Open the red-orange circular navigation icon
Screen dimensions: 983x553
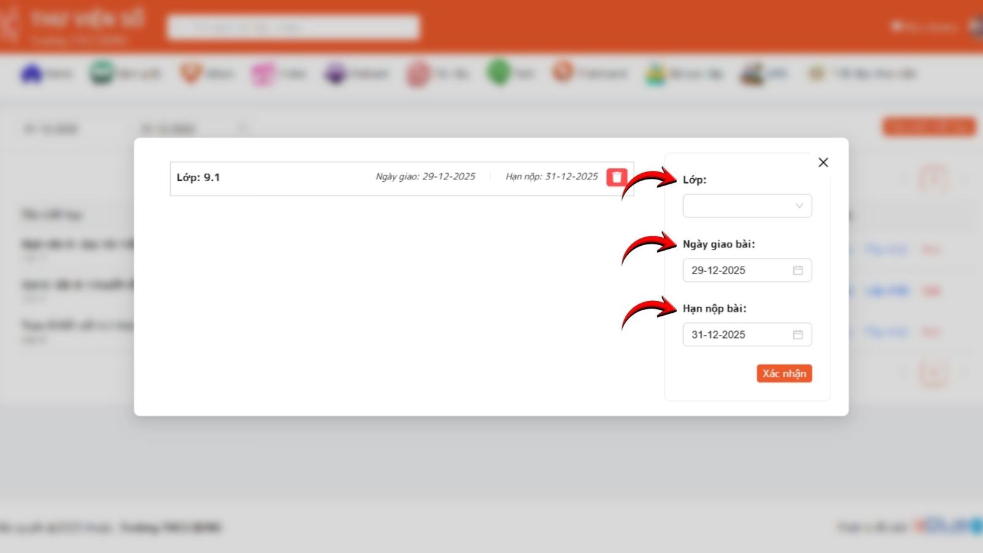click(562, 72)
